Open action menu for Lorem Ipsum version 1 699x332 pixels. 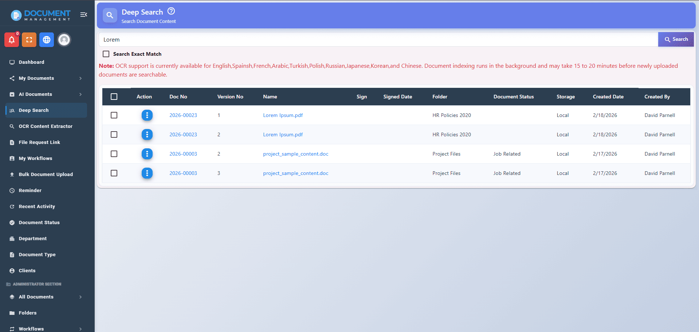(147, 115)
